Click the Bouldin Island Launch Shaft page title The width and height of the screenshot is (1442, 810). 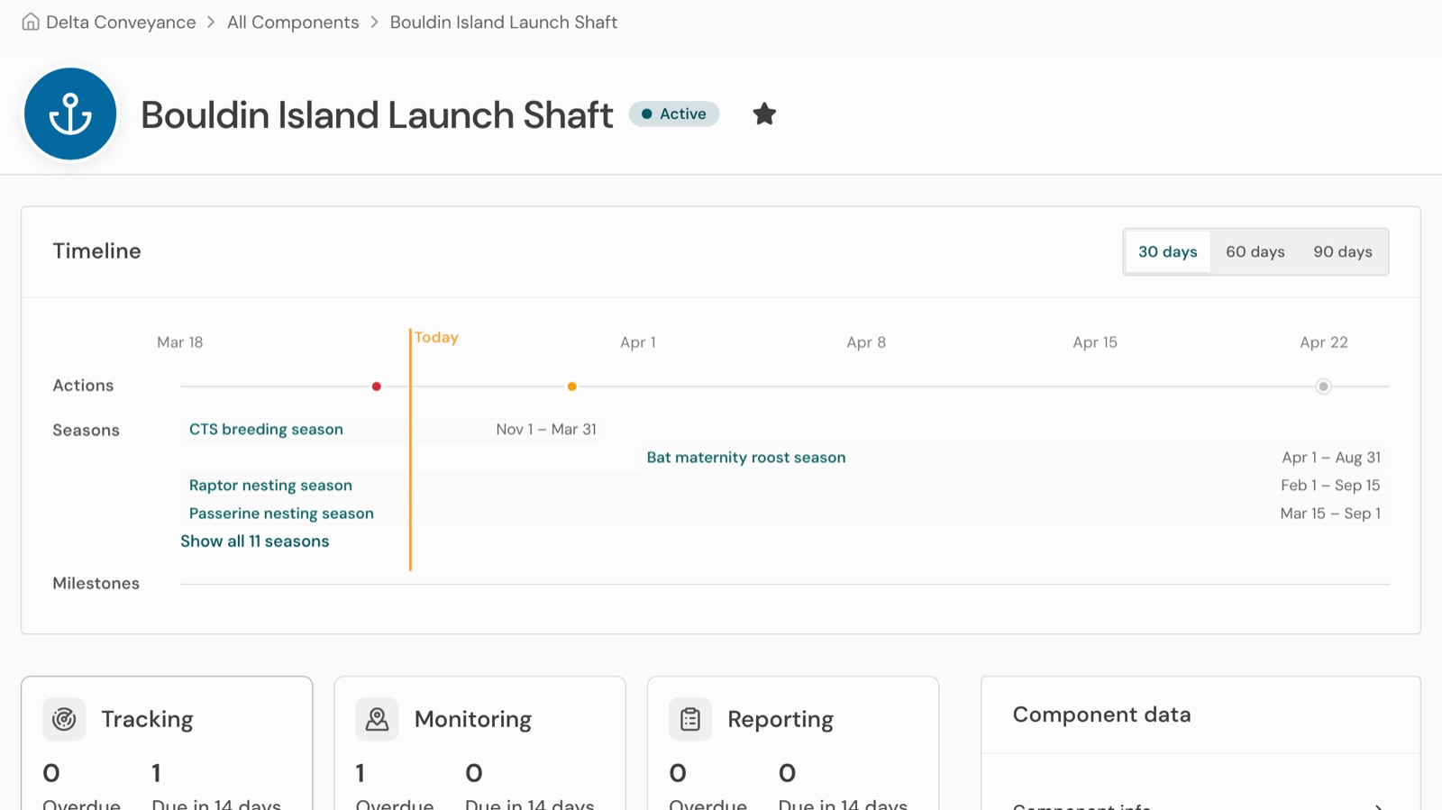click(377, 114)
